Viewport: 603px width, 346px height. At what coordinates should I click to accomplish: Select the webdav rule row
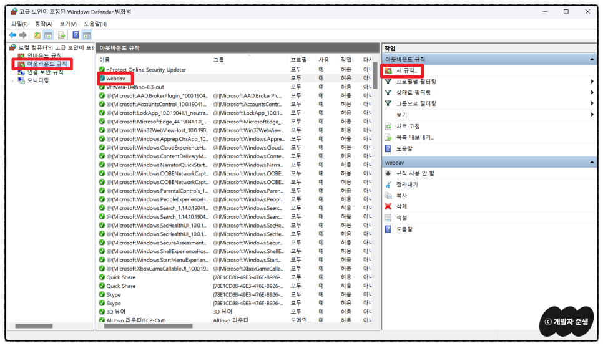coord(235,79)
